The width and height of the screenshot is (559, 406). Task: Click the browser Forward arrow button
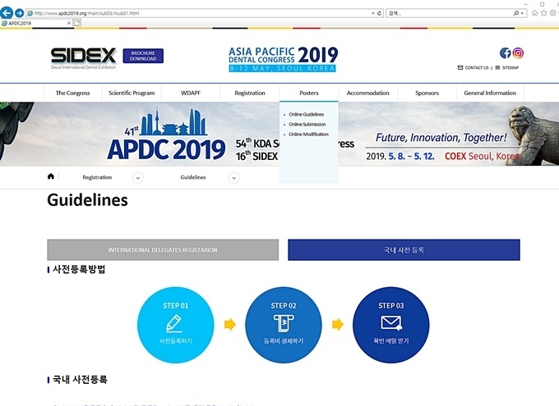[19, 13]
